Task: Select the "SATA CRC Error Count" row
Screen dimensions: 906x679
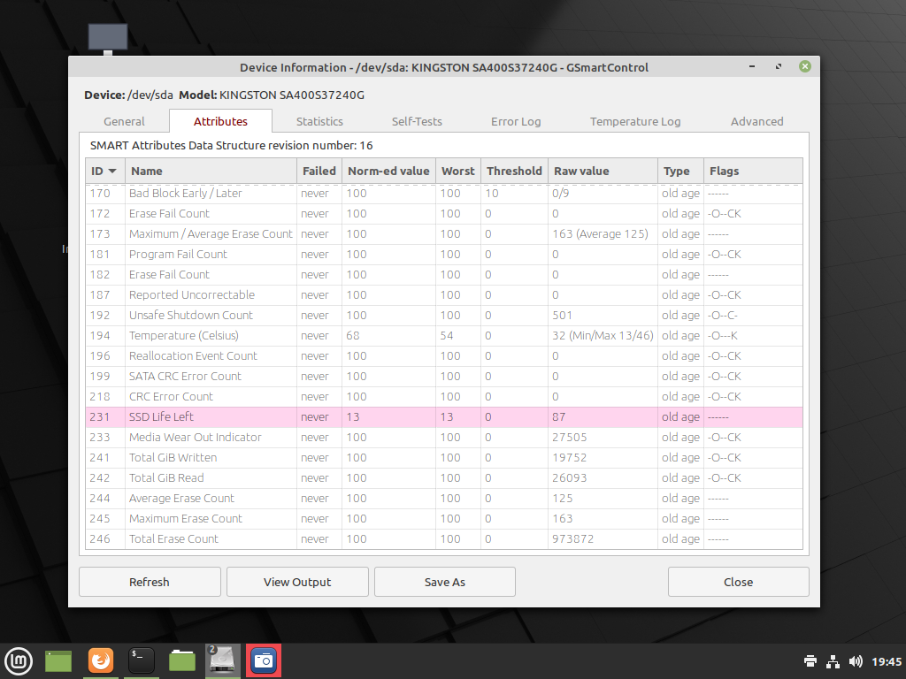Action: [444, 376]
